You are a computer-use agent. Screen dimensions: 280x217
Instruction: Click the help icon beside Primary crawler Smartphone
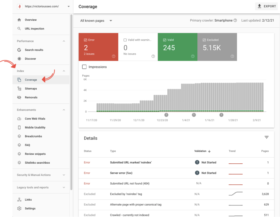pyautogui.click(x=235, y=21)
